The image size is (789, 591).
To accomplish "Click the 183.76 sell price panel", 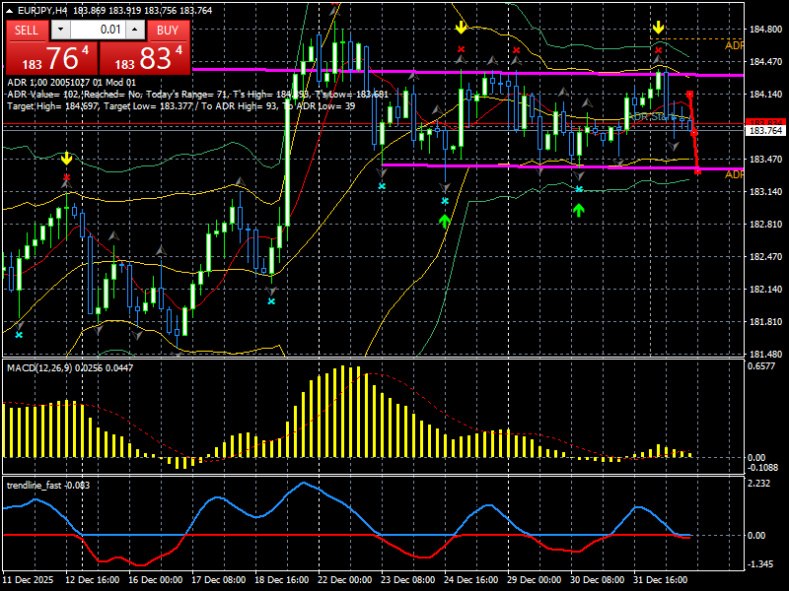I will coord(52,58).
